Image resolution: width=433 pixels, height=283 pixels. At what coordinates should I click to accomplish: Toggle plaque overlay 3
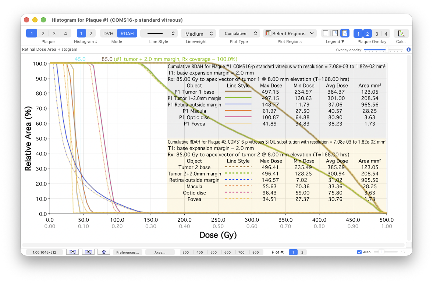[376, 34]
